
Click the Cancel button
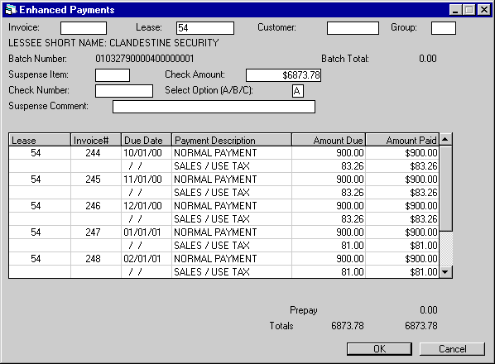(452, 349)
